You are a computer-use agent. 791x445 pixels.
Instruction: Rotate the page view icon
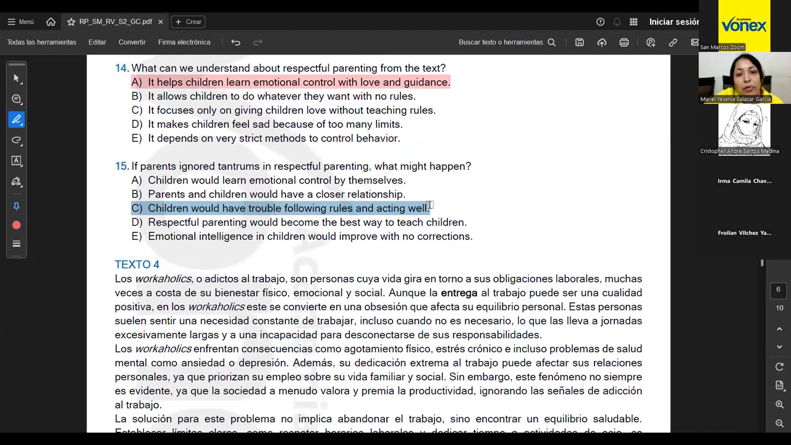pyautogui.click(x=779, y=367)
